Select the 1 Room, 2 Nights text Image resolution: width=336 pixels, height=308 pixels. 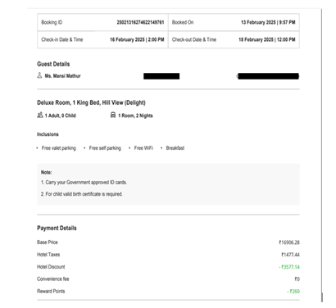(135, 115)
